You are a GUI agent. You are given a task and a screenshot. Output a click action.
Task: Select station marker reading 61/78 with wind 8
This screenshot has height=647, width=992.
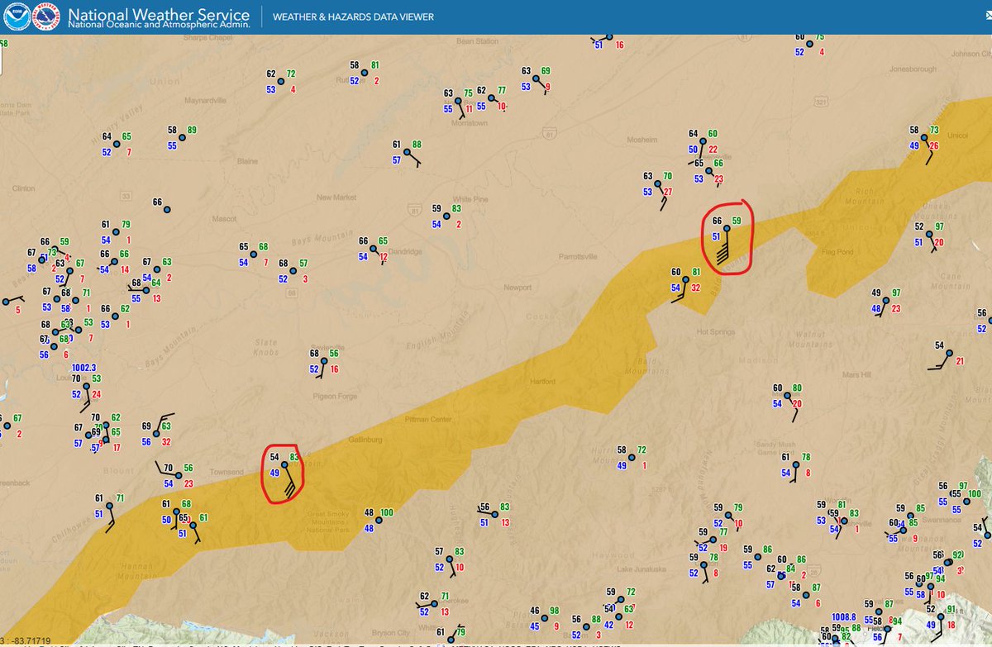coord(796,465)
